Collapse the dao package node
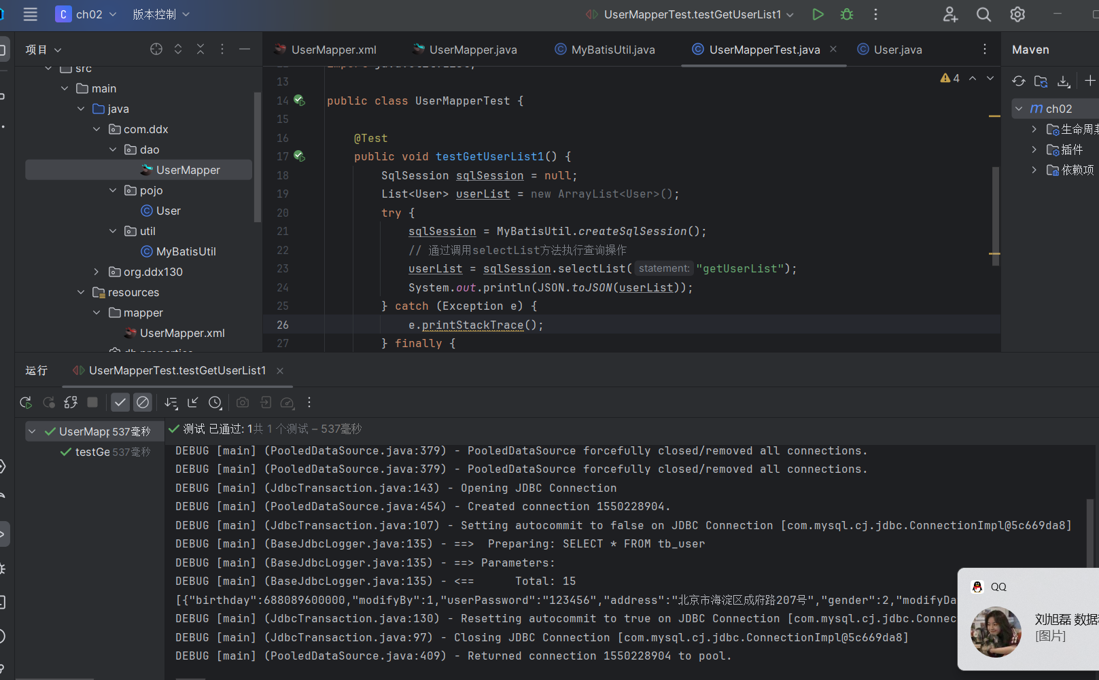 click(x=113, y=149)
